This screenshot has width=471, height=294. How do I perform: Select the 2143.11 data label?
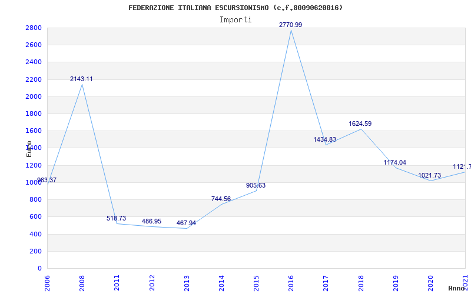[x=81, y=79]
